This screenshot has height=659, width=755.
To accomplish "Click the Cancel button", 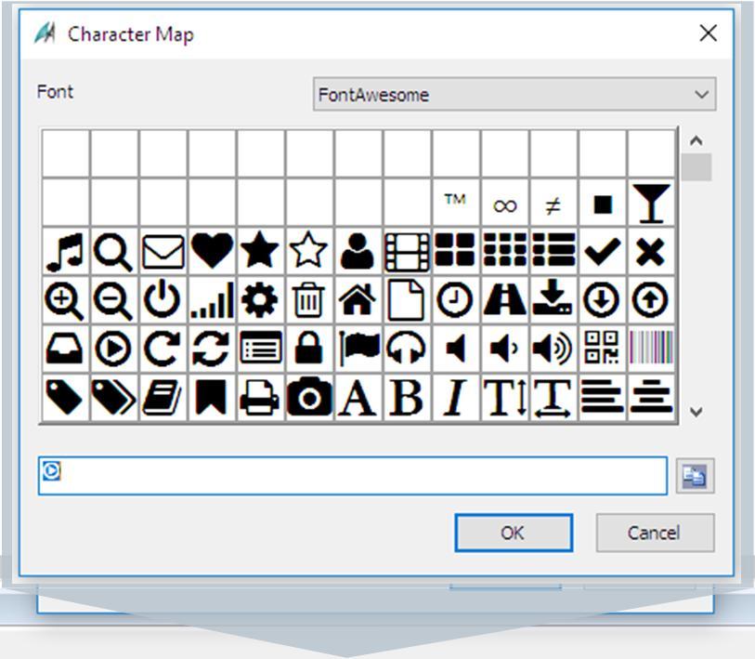I will click(x=655, y=533).
